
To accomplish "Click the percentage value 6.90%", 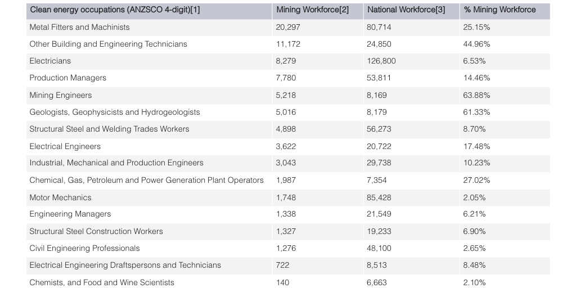I will (474, 231).
